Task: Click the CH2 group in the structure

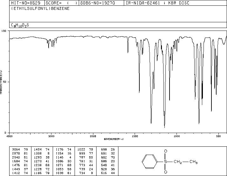Action: coord(178,162)
